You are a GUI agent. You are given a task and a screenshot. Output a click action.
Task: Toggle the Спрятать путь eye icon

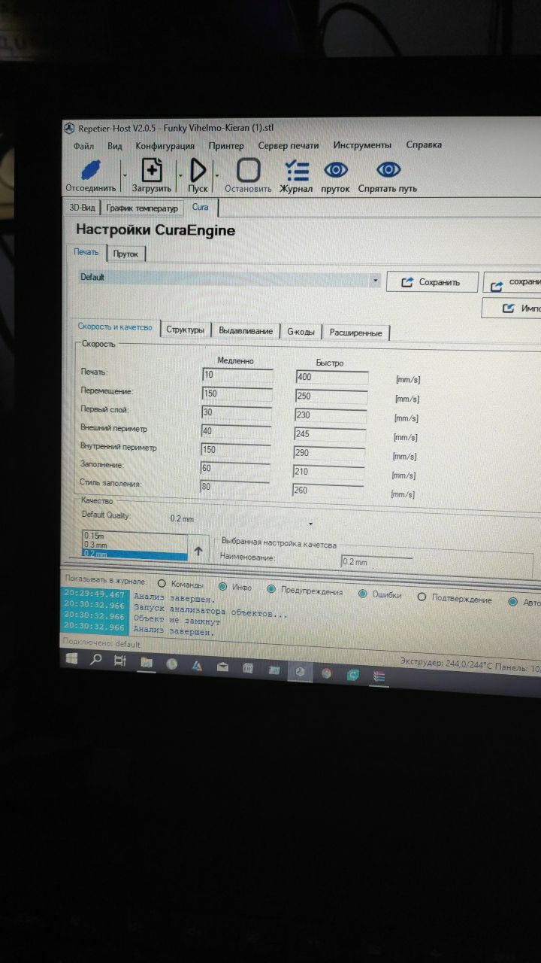388,169
